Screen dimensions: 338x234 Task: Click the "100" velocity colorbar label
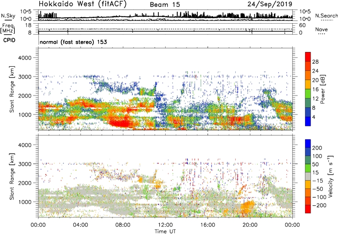click(x=317, y=156)
